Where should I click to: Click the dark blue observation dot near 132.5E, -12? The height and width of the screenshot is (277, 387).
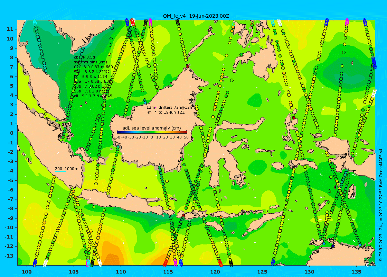point(333,246)
